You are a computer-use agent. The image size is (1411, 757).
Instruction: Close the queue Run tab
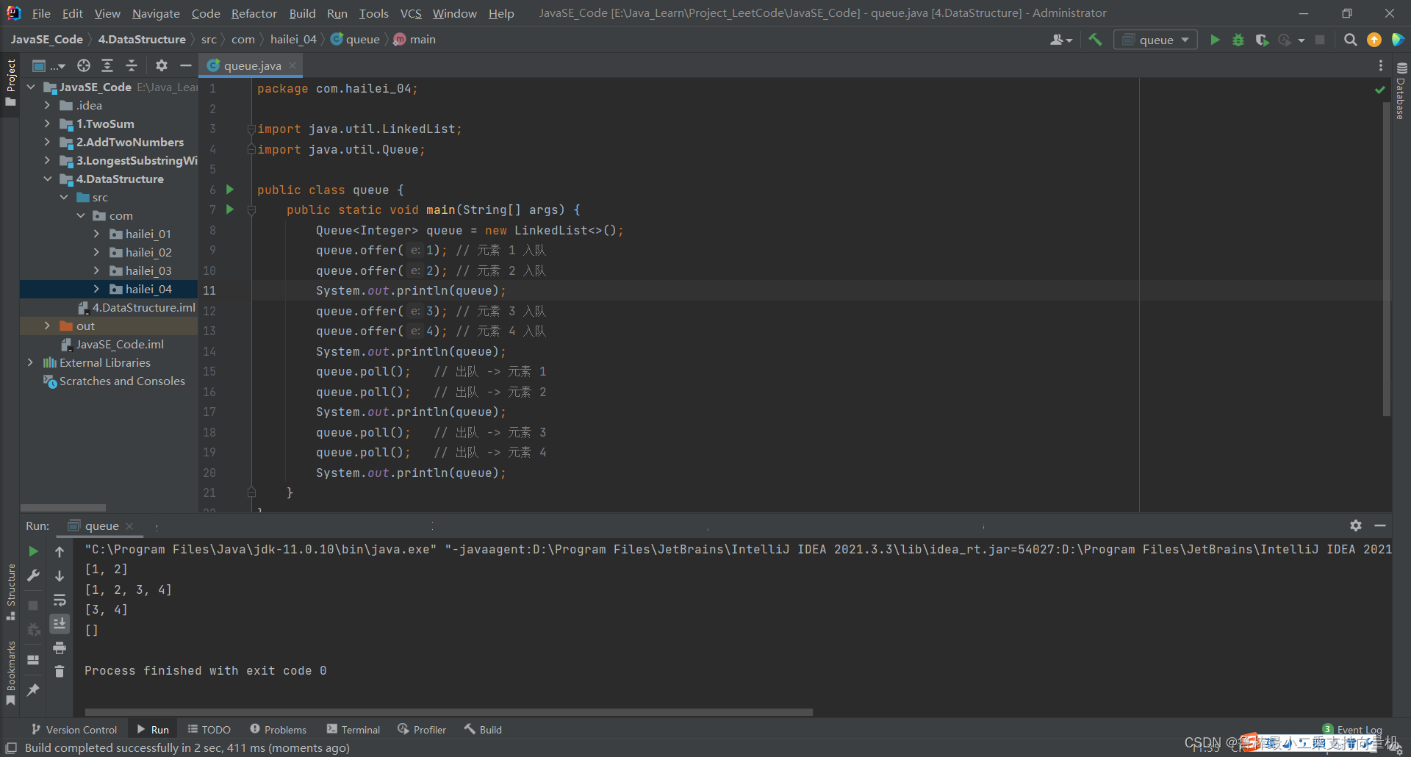pos(129,525)
